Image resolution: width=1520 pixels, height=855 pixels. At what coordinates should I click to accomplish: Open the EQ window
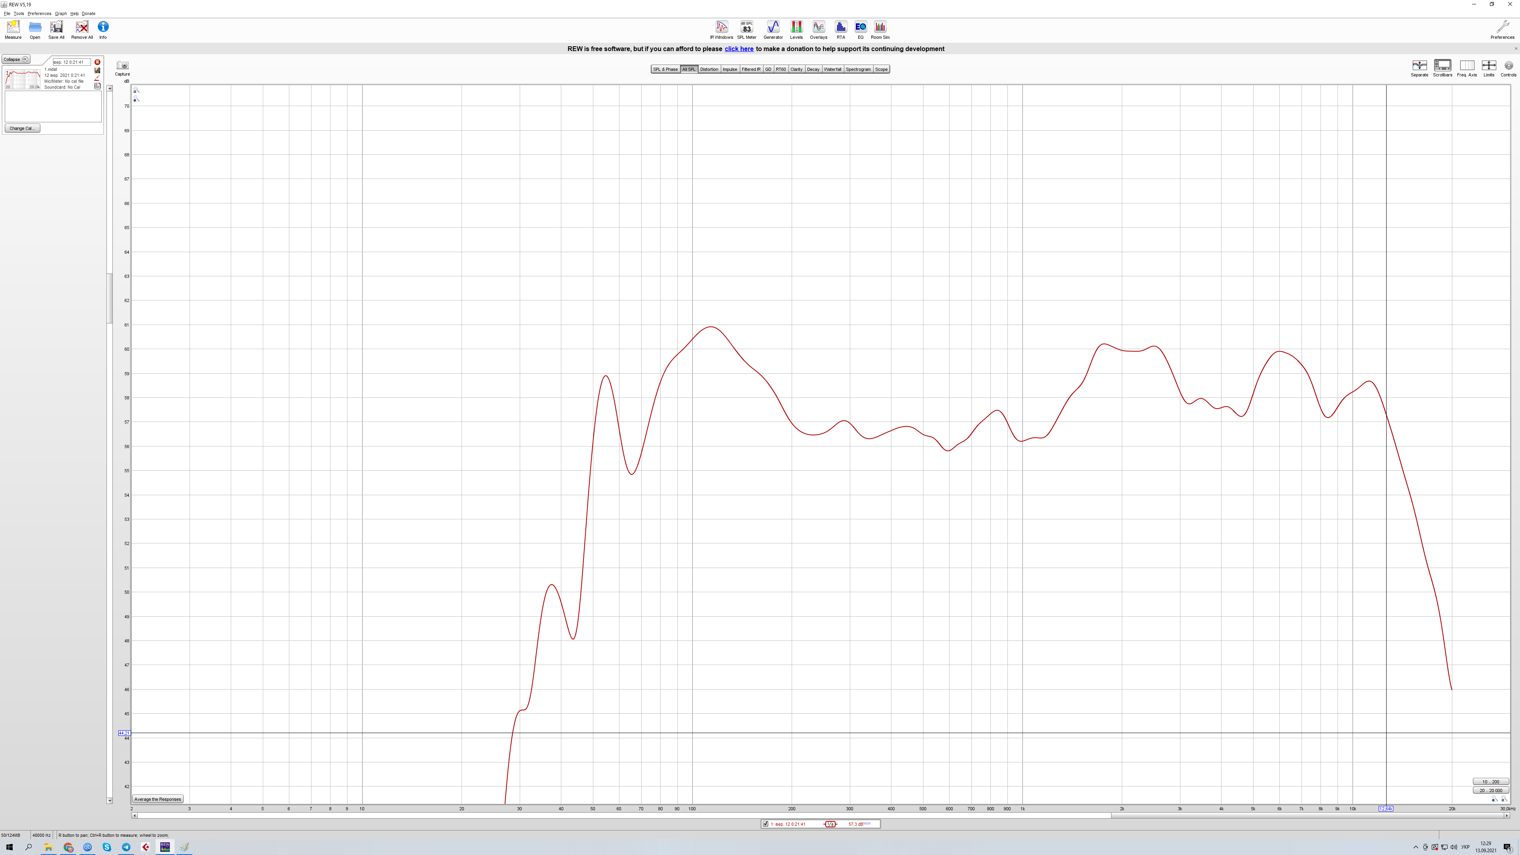(x=860, y=30)
